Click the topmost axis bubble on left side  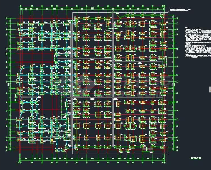pyautogui.click(x=6, y=19)
